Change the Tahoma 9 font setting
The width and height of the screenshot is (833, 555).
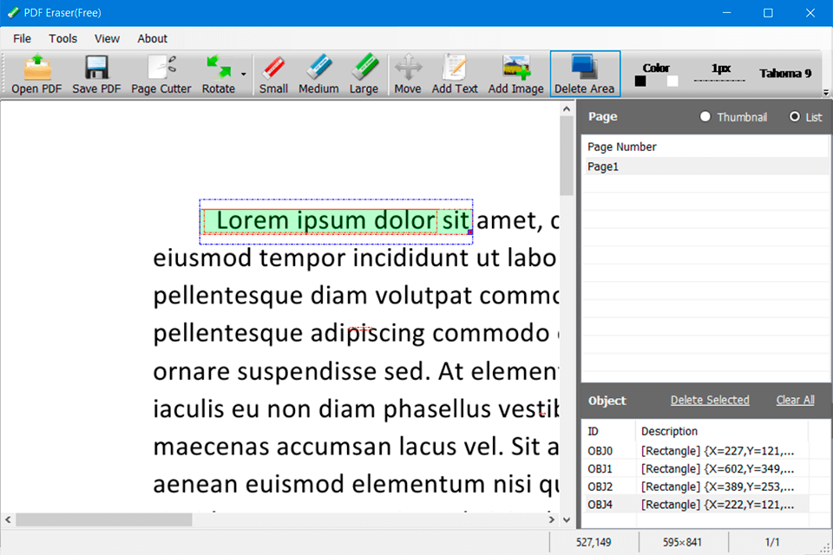coord(785,74)
